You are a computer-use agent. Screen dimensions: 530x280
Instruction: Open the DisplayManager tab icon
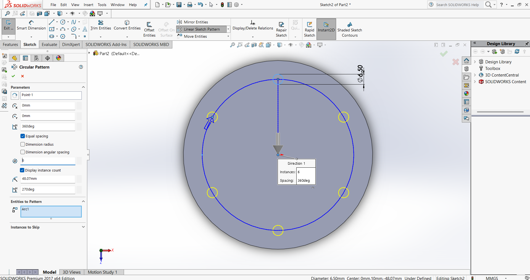59,58
